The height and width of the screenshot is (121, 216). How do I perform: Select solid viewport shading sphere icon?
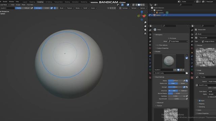(x=139, y=5)
